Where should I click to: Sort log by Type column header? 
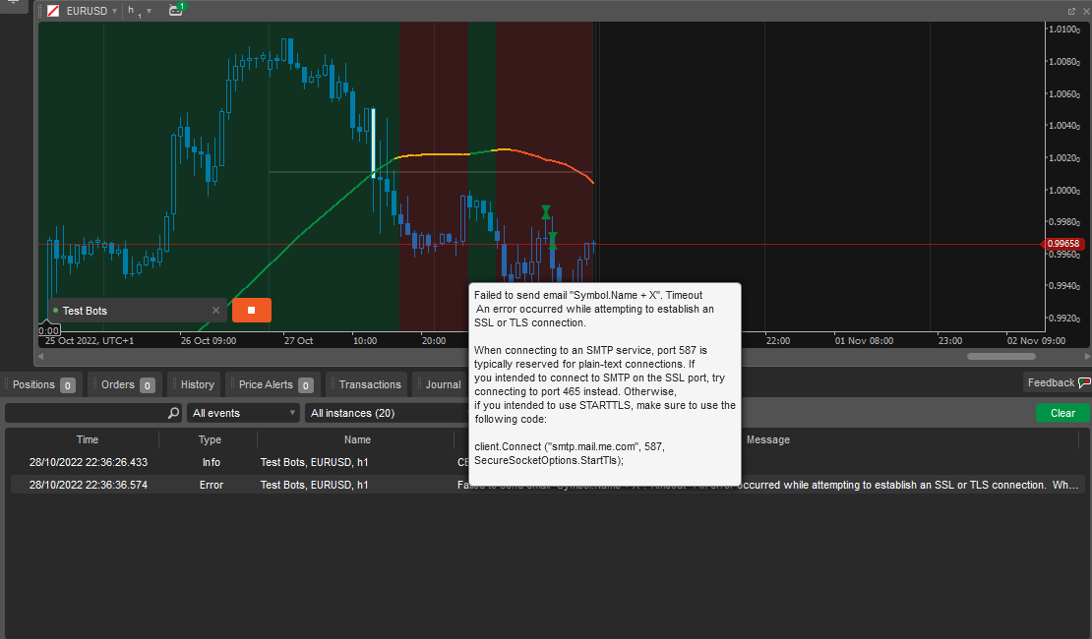point(210,439)
